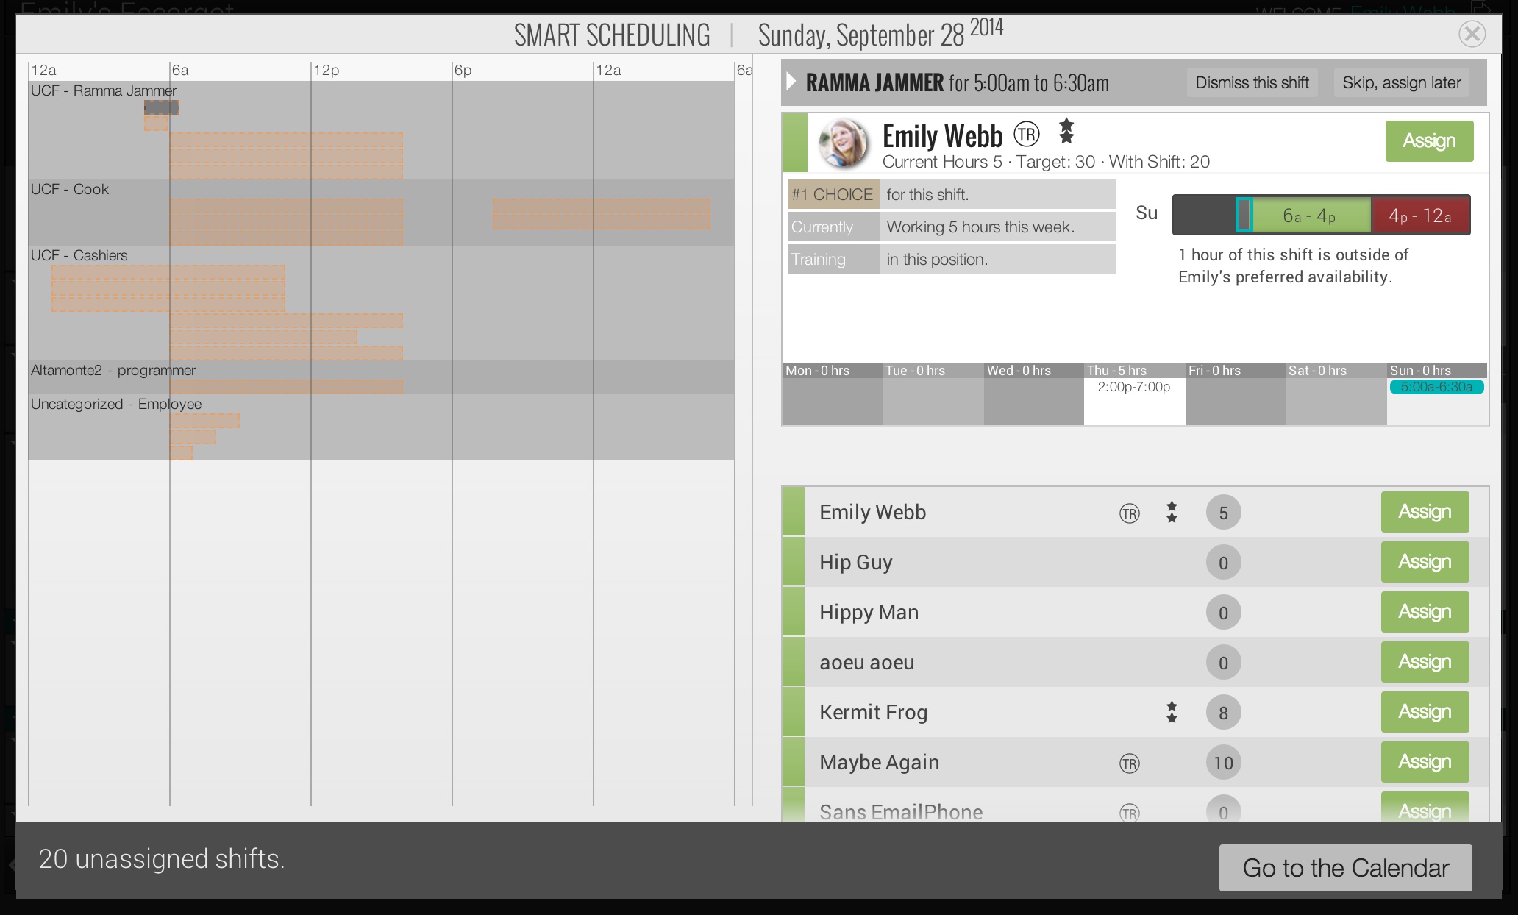Screen dimensions: 1518x915
Task: Assign Kermit Frog to the shift
Action: (1425, 712)
